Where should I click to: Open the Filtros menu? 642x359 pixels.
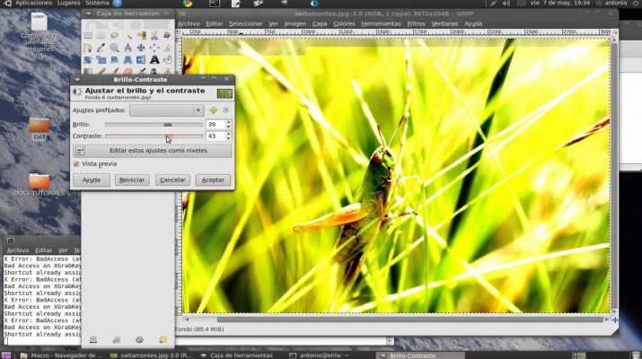pos(416,23)
